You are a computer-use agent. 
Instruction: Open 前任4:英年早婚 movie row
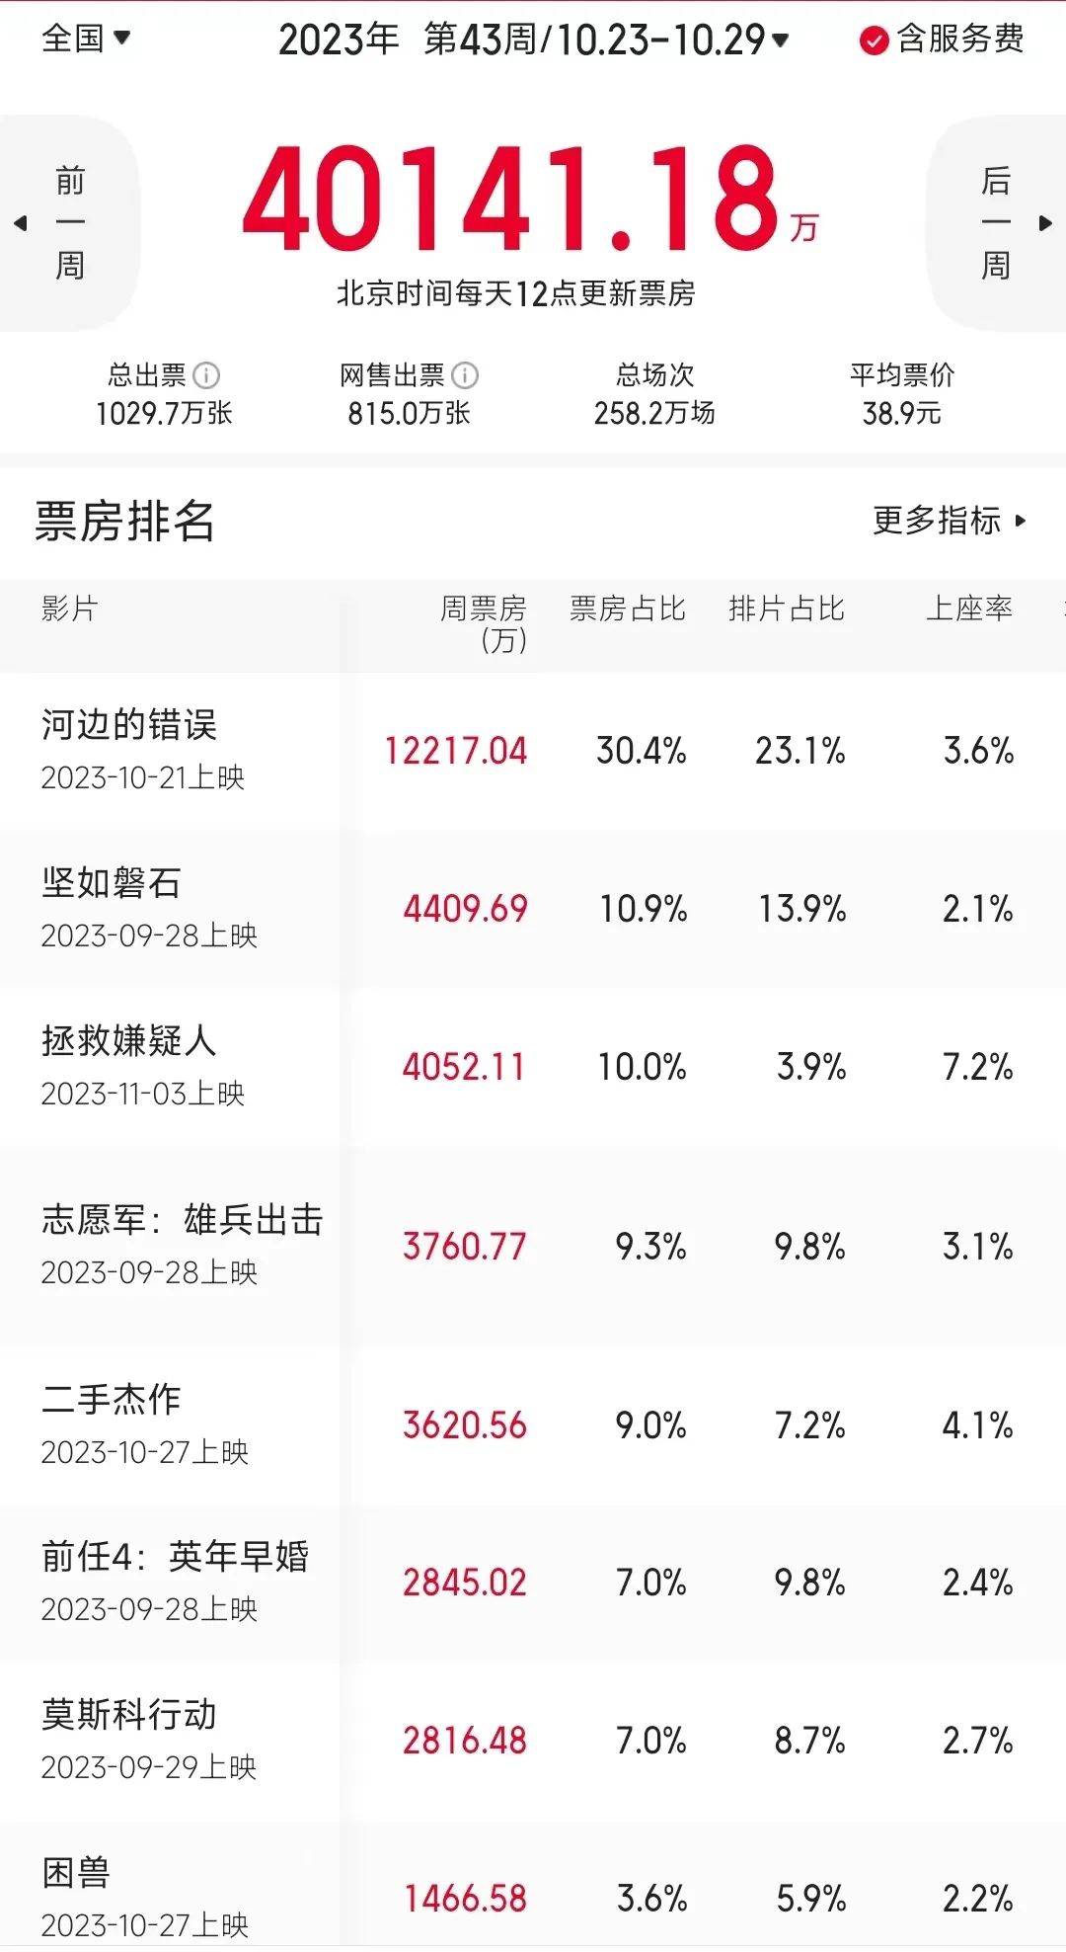175,1557
